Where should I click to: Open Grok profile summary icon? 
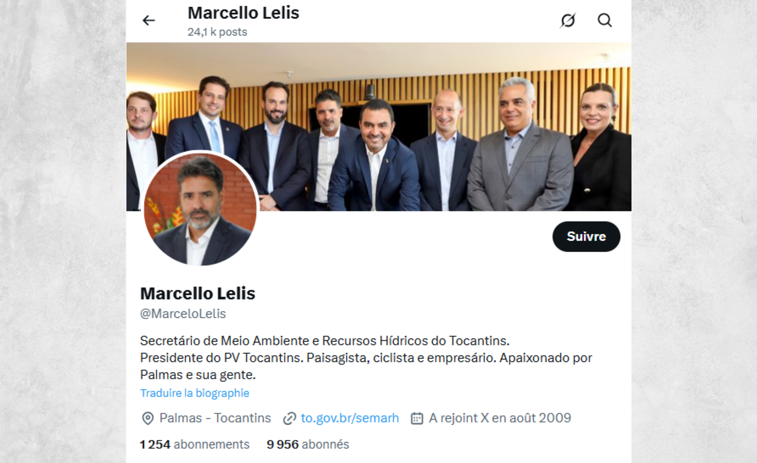click(568, 20)
